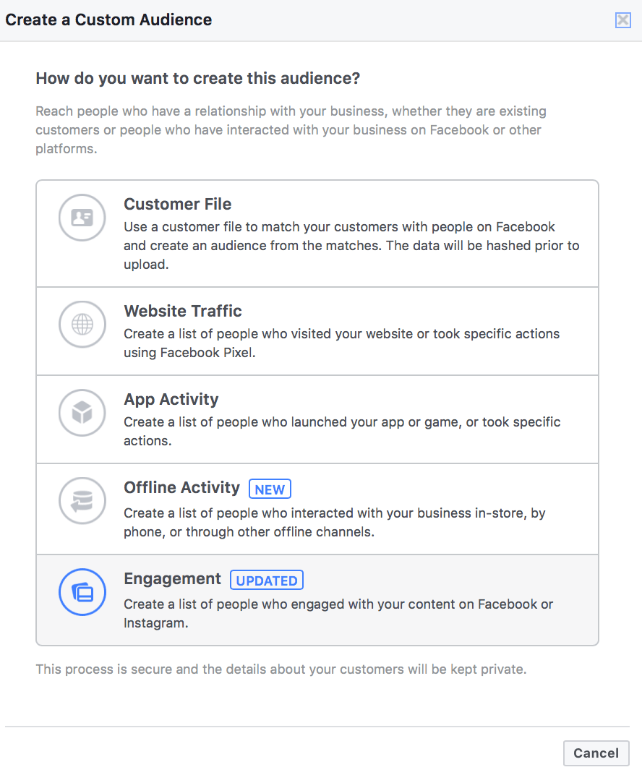Choose the Website Traffic title

(x=183, y=311)
